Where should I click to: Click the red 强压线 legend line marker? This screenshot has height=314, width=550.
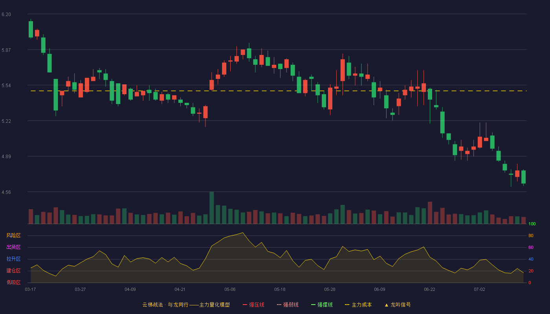click(245, 305)
